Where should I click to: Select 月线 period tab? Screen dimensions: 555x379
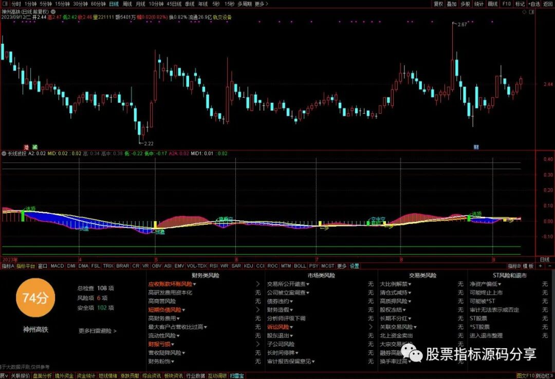click(x=140, y=4)
